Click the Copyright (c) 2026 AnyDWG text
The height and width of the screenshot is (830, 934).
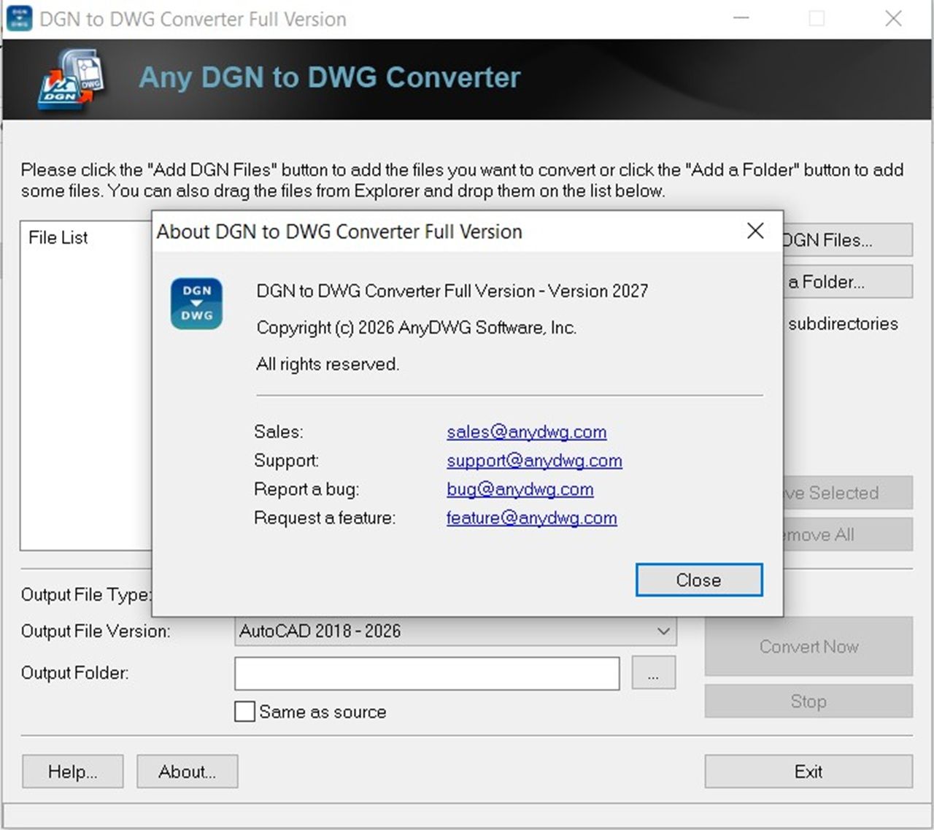tap(417, 327)
